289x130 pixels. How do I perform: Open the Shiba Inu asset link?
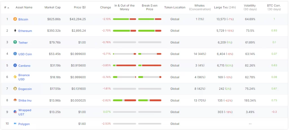click(x=25, y=101)
